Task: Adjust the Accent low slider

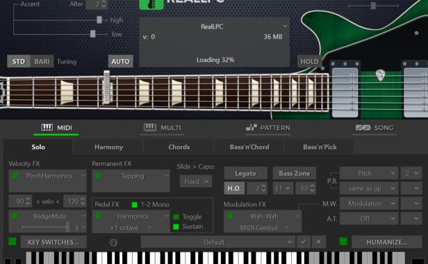Action: [93, 33]
